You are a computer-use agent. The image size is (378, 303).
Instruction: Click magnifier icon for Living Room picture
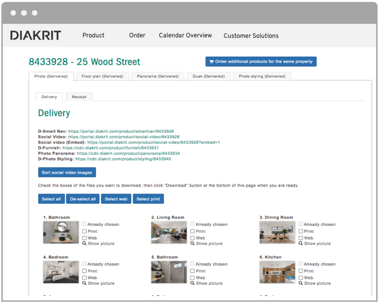click(x=192, y=244)
